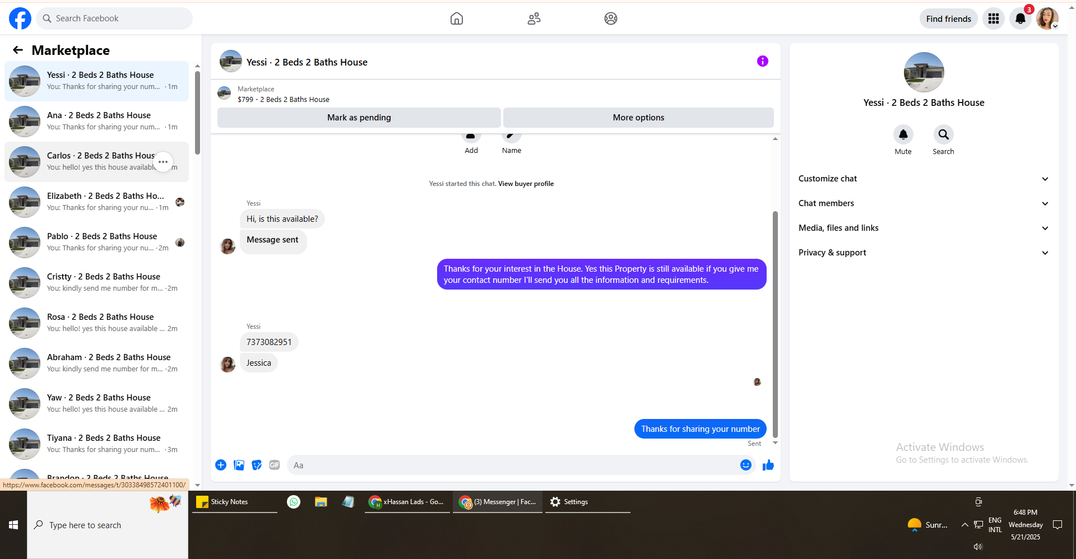Click the More options button
Viewport: 1076px width, 559px height.
638,118
